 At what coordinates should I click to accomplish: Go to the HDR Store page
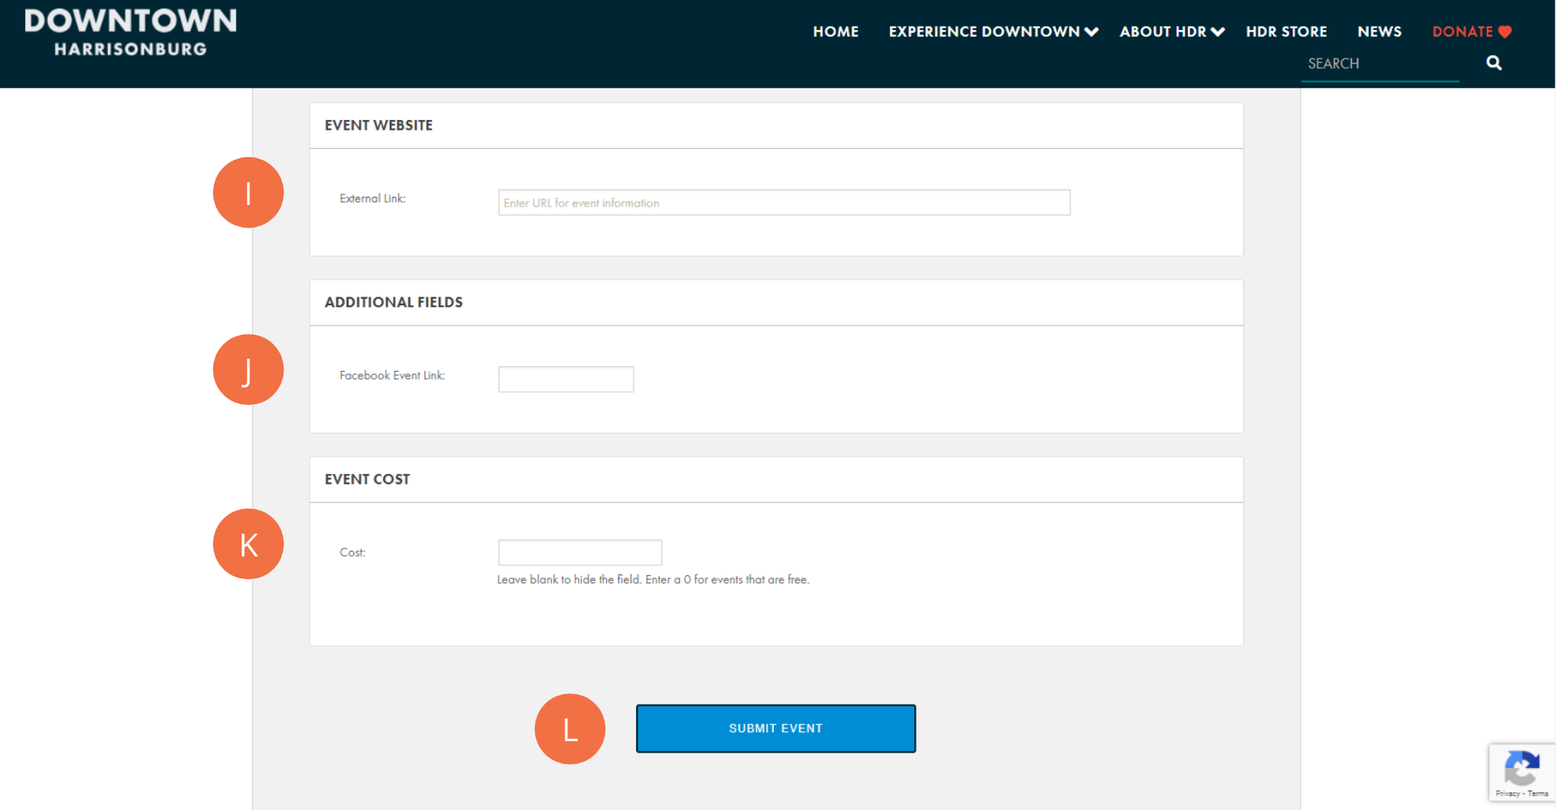(x=1286, y=32)
